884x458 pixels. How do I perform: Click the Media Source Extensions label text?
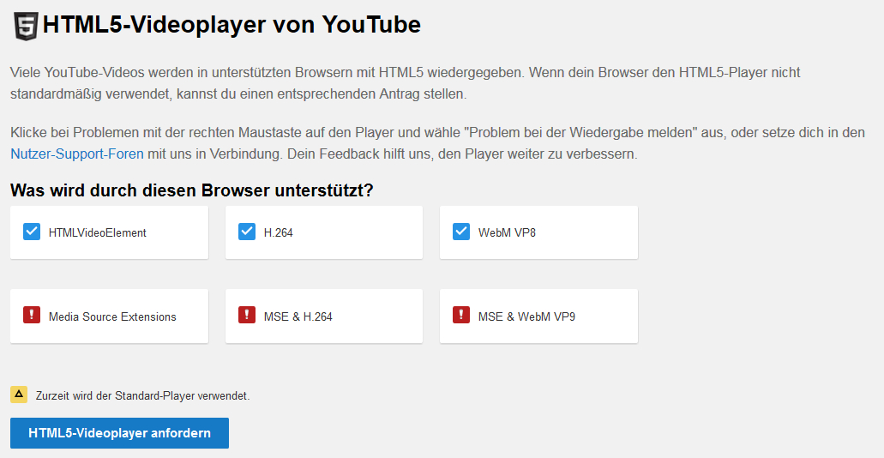pyautogui.click(x=113, y=317)
